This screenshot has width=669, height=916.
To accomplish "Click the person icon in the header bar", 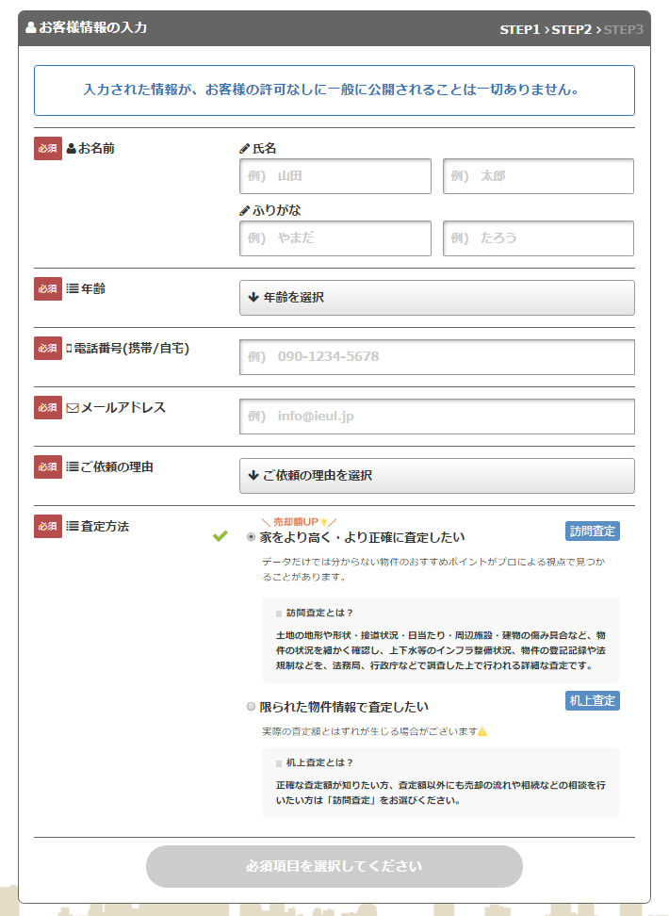I will [x=31, y=27].
